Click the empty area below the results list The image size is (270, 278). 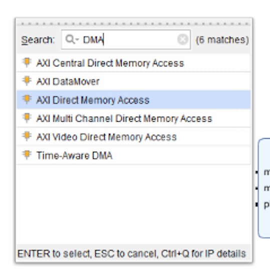(134, 204)
